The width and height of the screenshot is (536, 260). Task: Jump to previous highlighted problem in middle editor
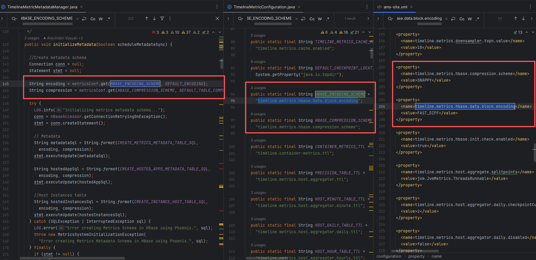click(363, 32)
